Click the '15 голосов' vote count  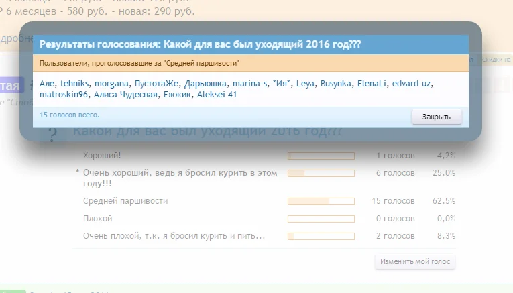[x=393, y=200]
